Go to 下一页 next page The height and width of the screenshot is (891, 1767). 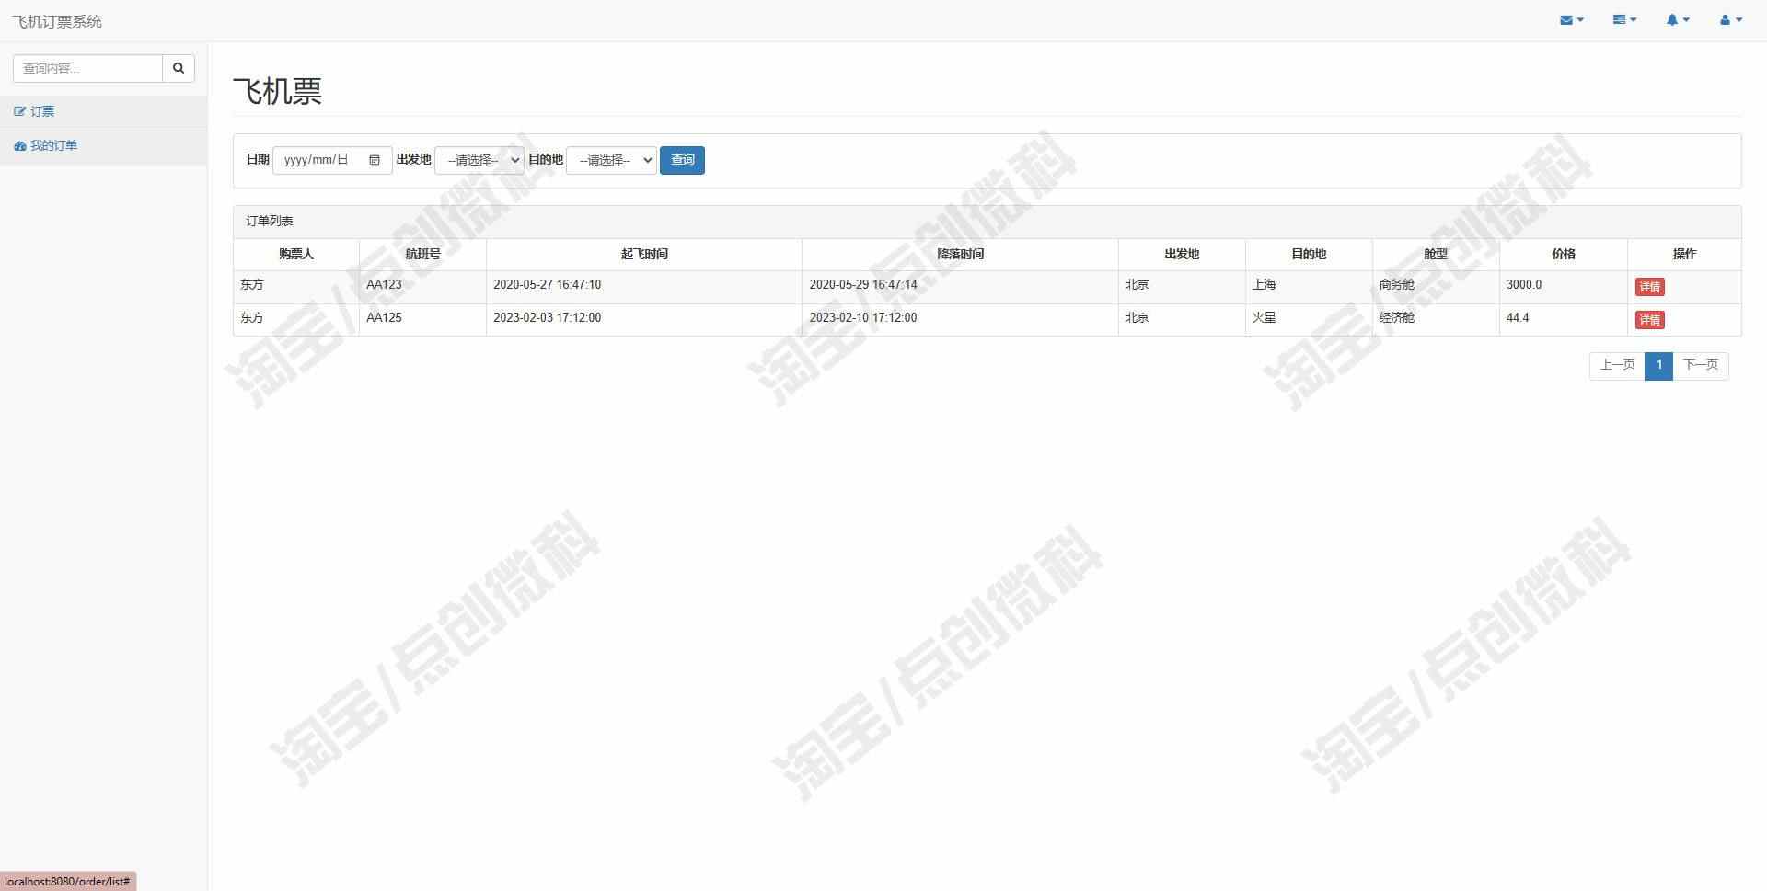(x=1700, y=365)
